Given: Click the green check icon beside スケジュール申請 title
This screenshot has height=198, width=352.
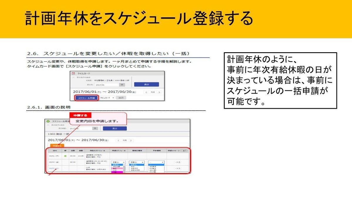Looking at the screenshot, I should pos(48,121).
